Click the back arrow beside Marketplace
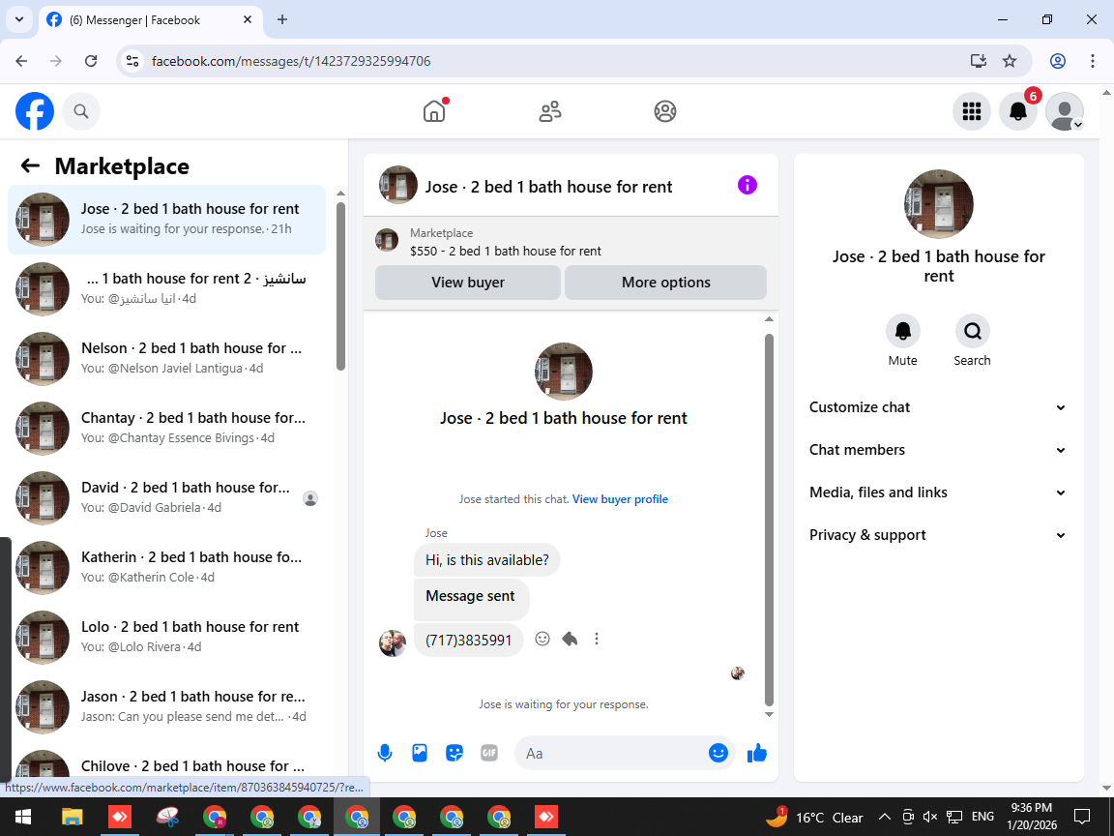 coord(30,165)
